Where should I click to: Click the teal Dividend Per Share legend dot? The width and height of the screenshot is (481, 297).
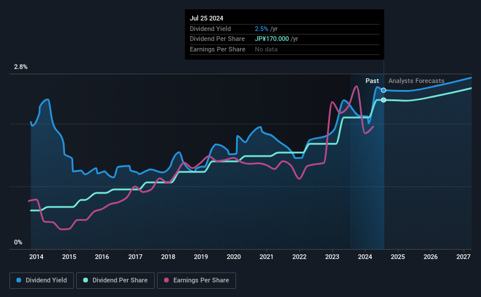tap(86, 280)
